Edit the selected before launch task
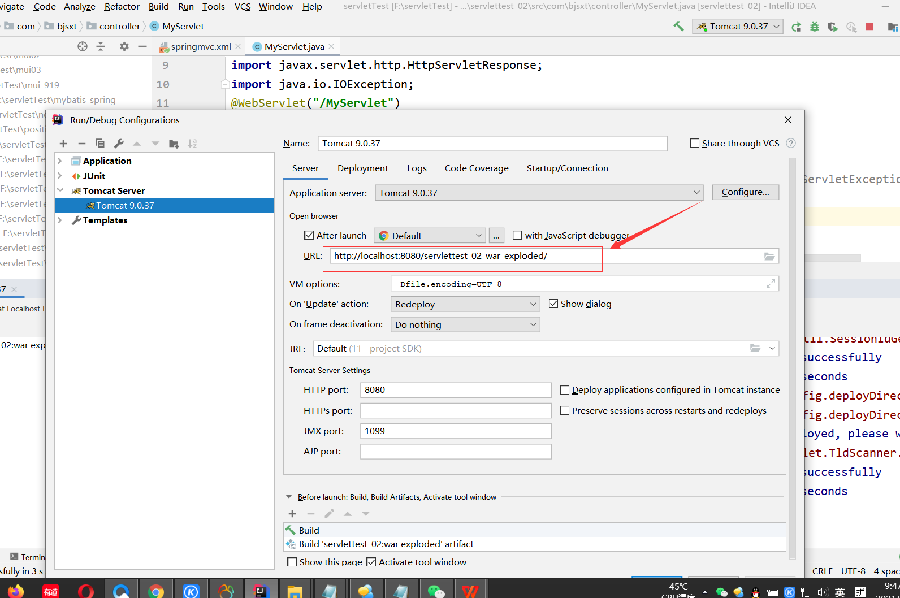The image size is (900, 598). [x=329, y=514]
